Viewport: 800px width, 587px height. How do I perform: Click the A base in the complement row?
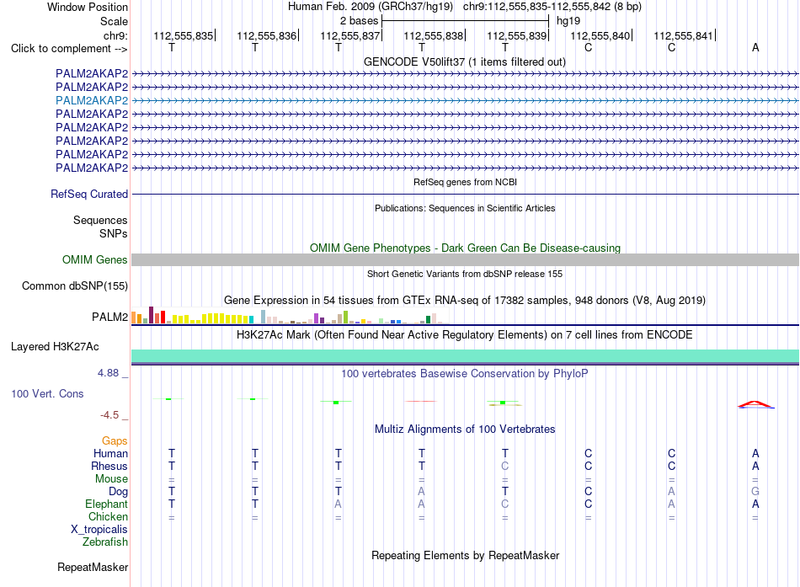pos(755,47)
